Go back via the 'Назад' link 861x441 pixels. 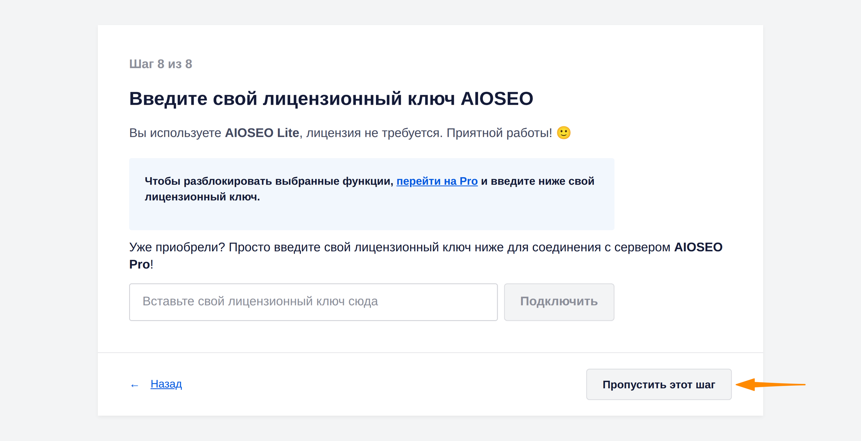[166, 384]
